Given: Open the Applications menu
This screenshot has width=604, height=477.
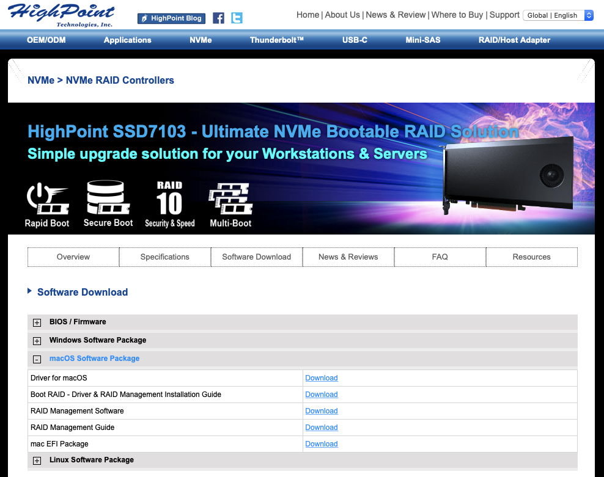Looking at the screenshot, I should pyautogui.click(x=128, y=40).
